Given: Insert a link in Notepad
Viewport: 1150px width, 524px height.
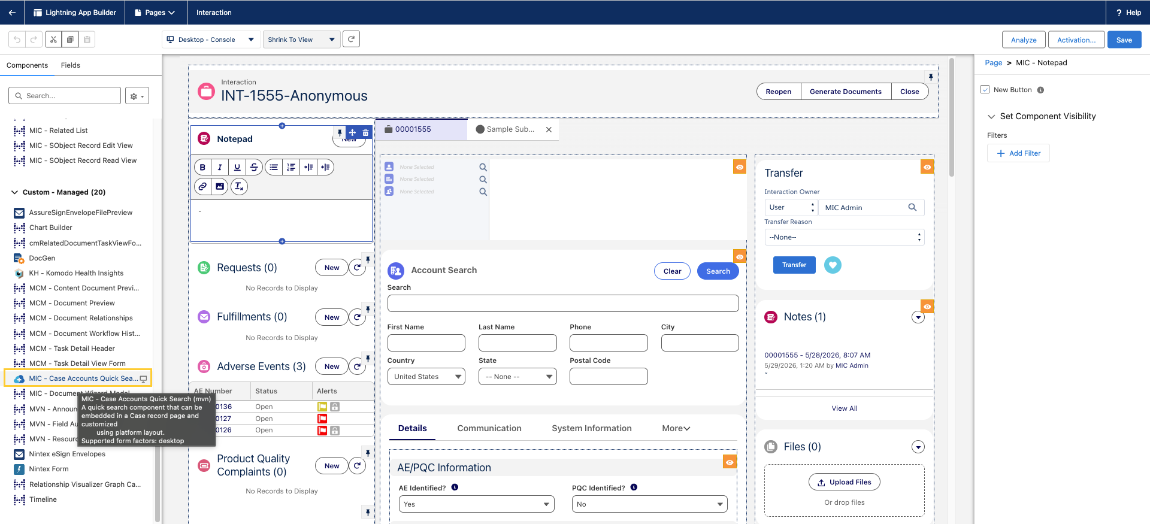Looking at the screenshot, I should point(203,187).
